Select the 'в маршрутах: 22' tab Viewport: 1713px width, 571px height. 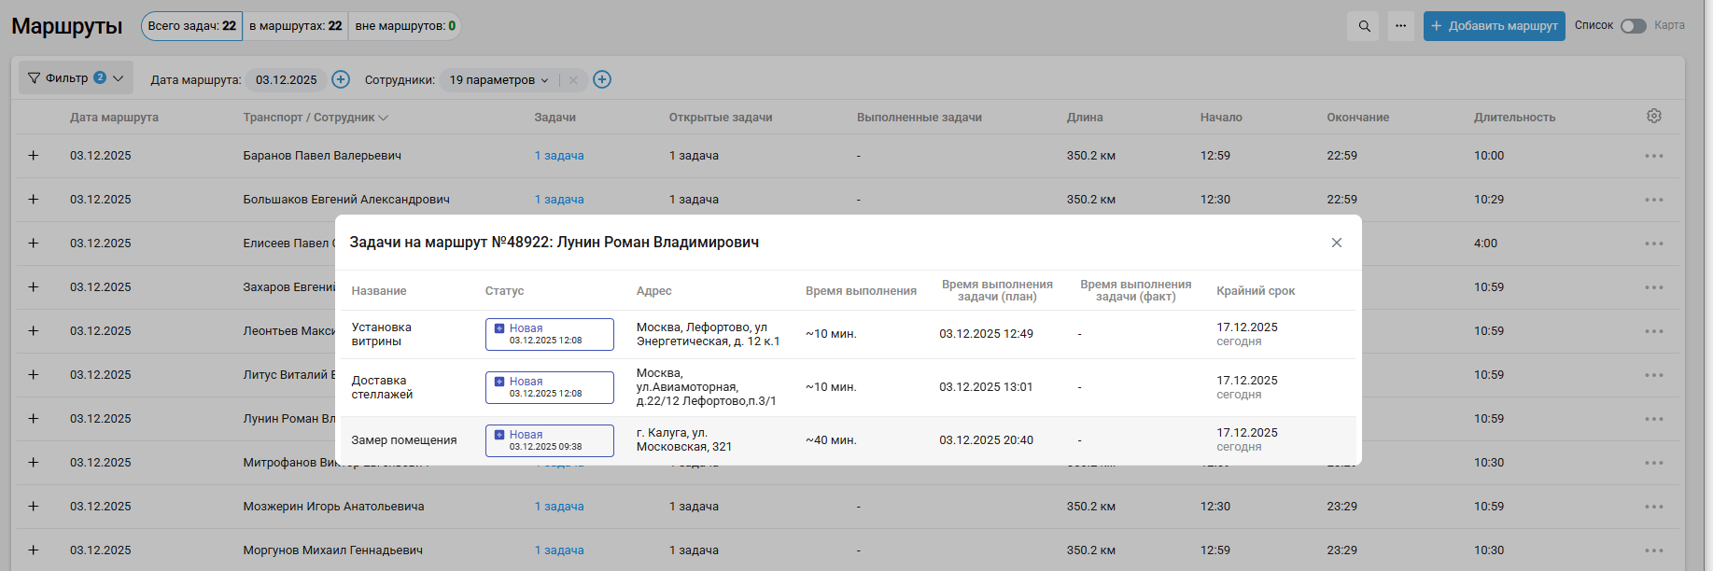click(x=295, y=26)
